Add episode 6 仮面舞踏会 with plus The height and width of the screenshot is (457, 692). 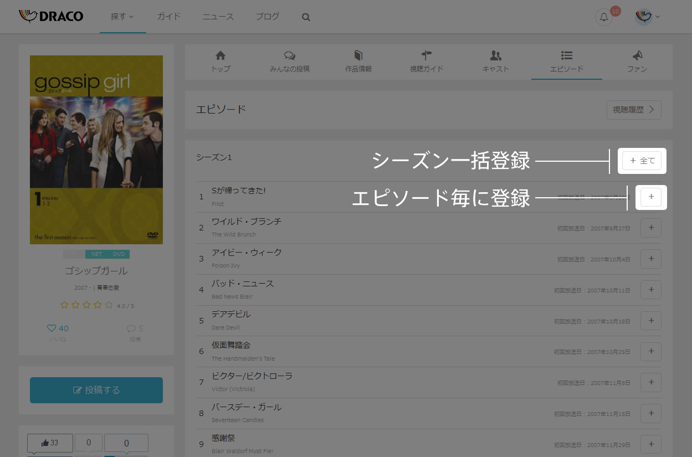click(651, 351)
